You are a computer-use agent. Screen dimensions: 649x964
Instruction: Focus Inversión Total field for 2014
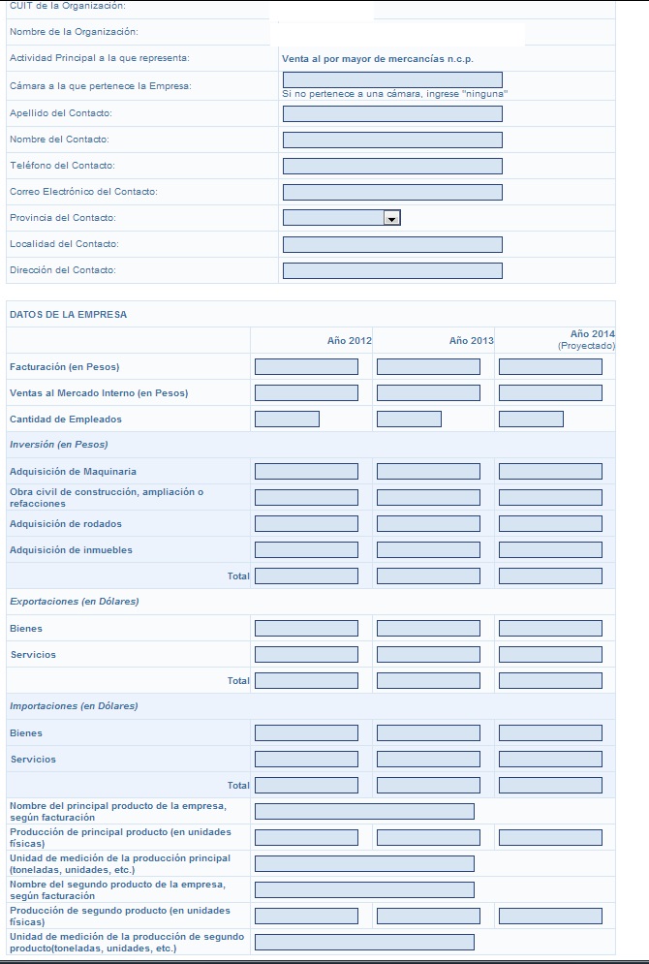550,576
